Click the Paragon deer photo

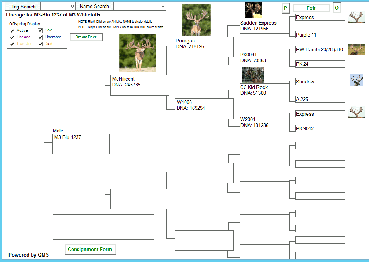click(x=196, y=20)
